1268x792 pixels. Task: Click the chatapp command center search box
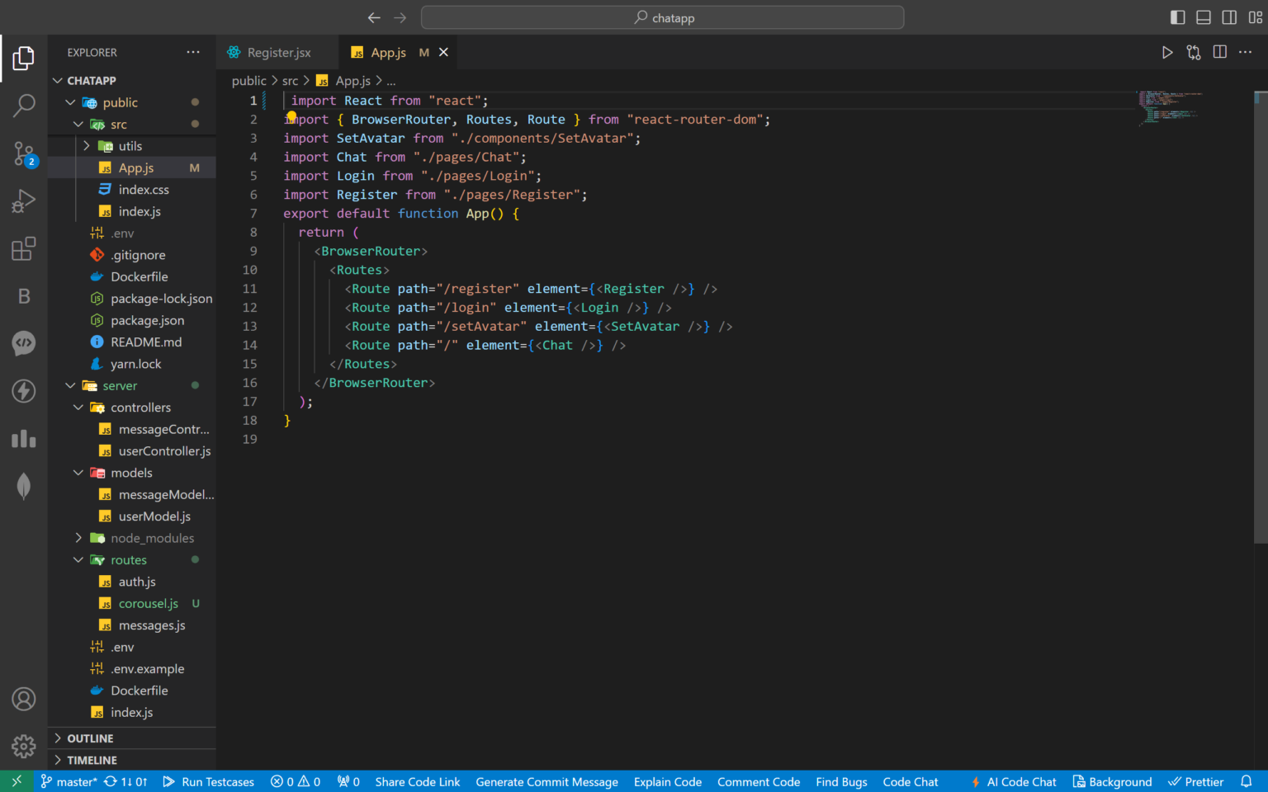point(662,17)
